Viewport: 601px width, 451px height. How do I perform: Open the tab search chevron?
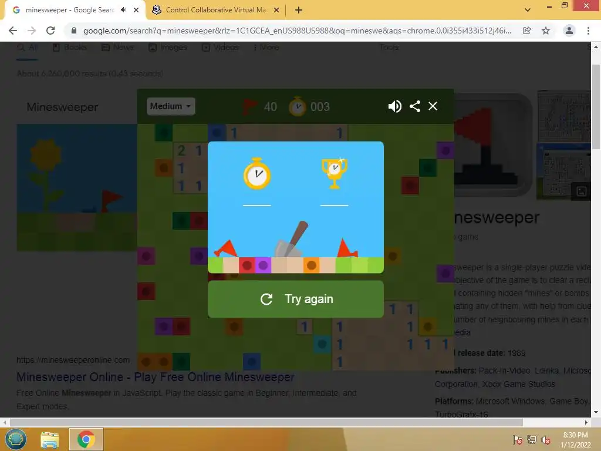tap(528, 10)
